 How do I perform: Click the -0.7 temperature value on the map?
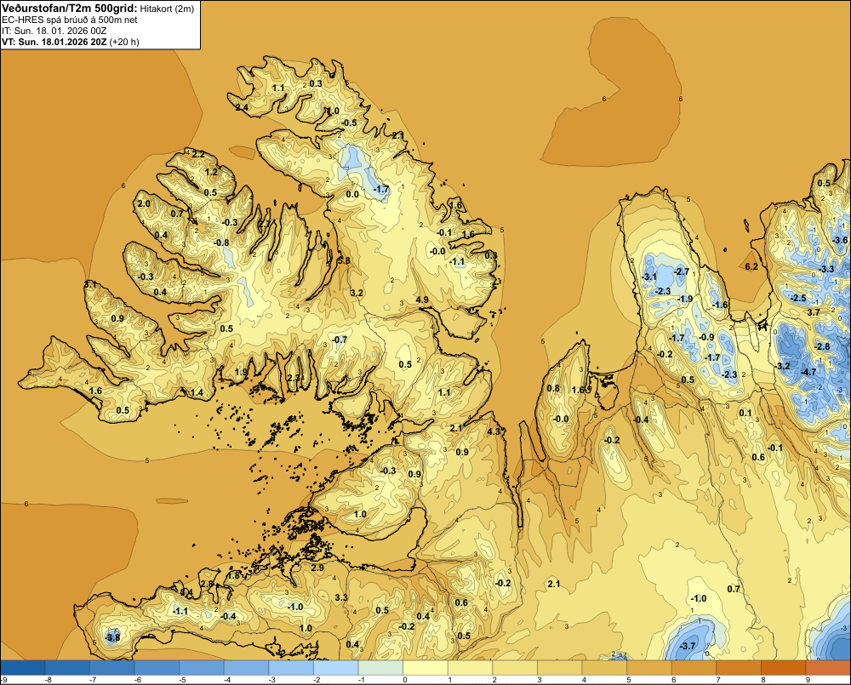point(340,340)
